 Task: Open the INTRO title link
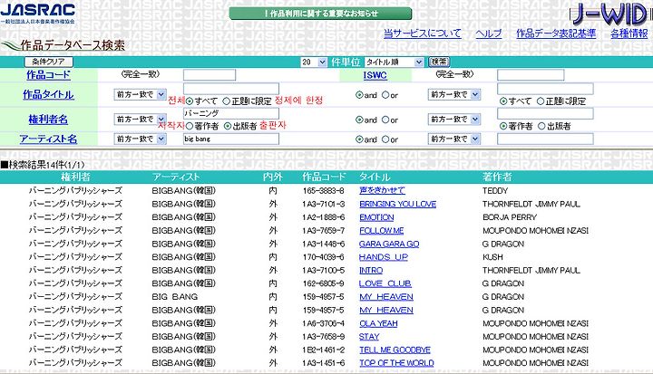pyautogui.click(x=371, y=271)
